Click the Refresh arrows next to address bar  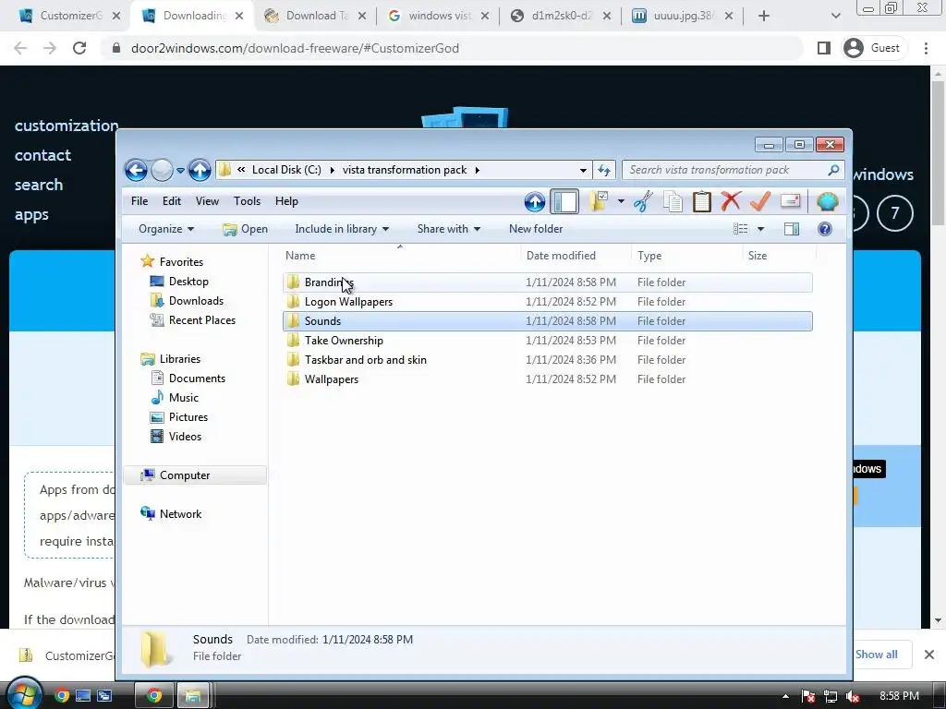(x=604, y=171)
